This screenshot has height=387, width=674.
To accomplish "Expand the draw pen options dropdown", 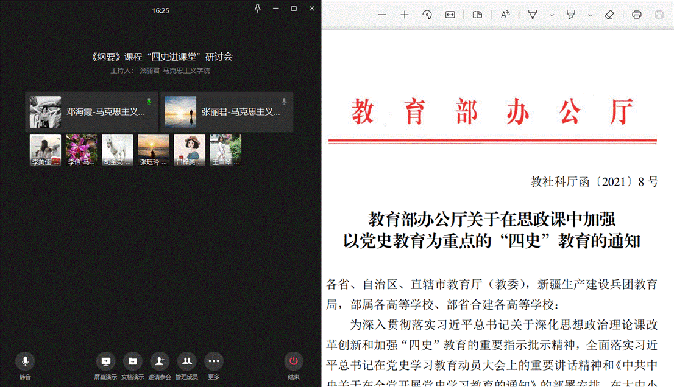I will (552, 15).
